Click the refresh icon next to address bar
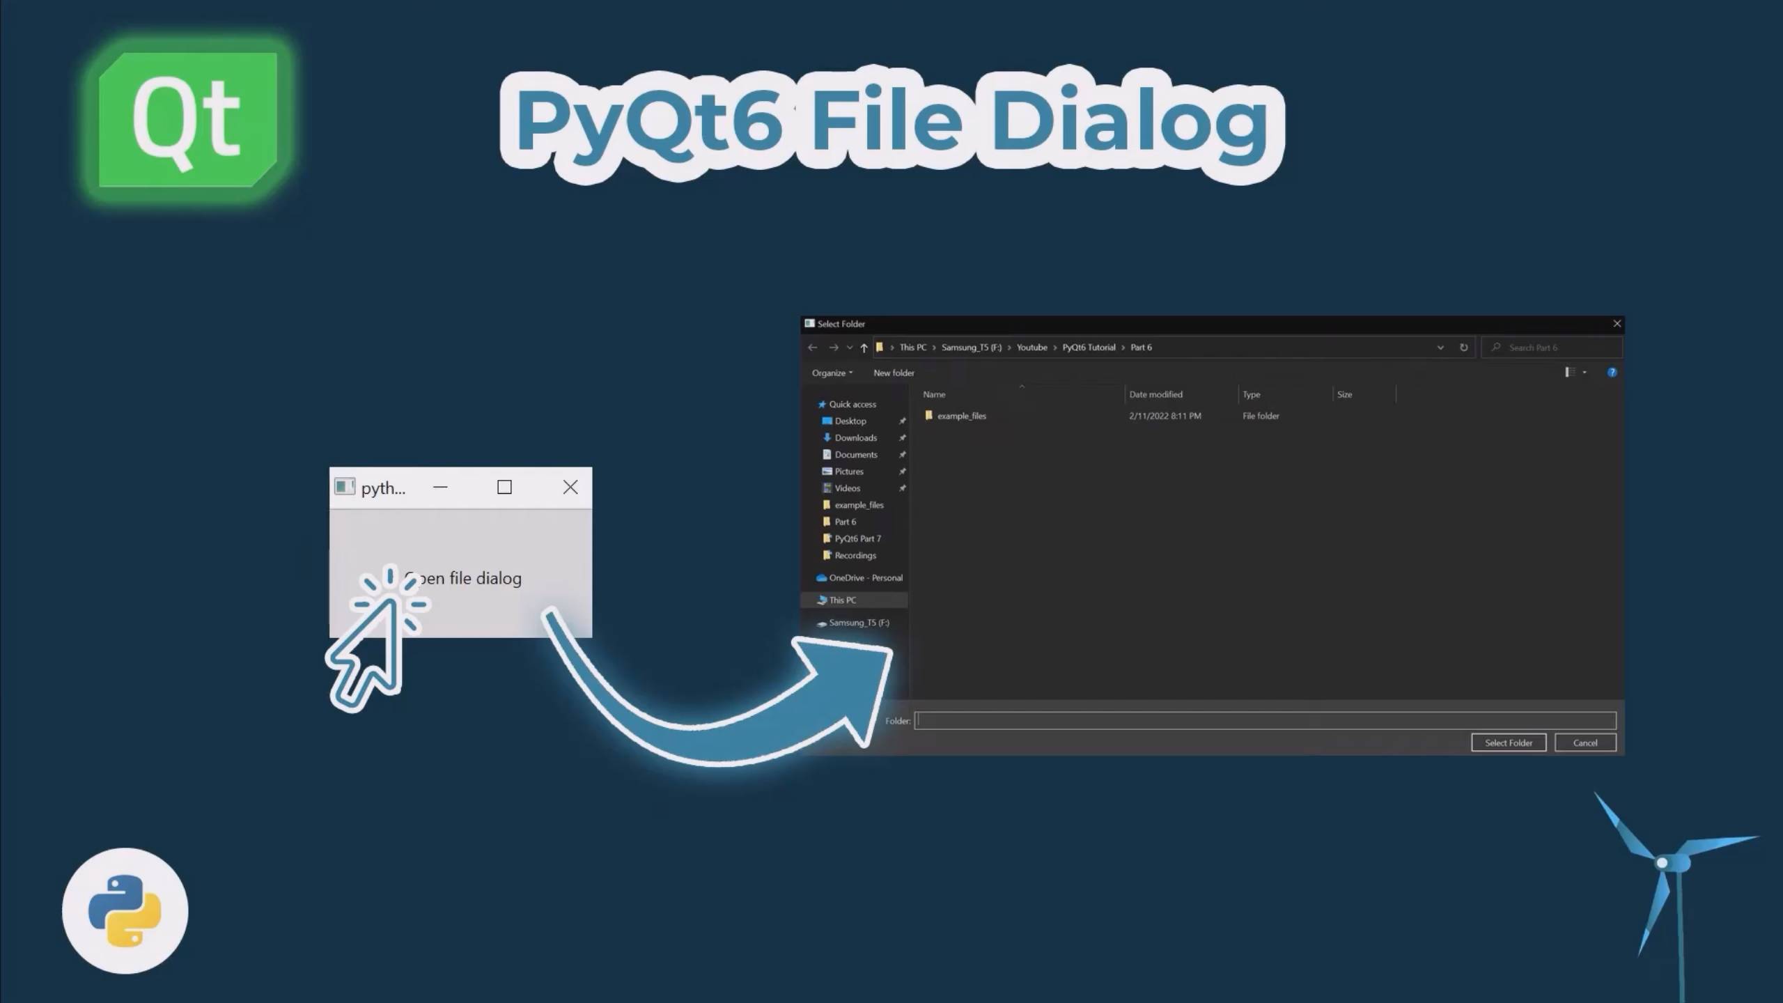Image resolution: width=1783 pixels, height=1003 pixels. (1463, 347)
